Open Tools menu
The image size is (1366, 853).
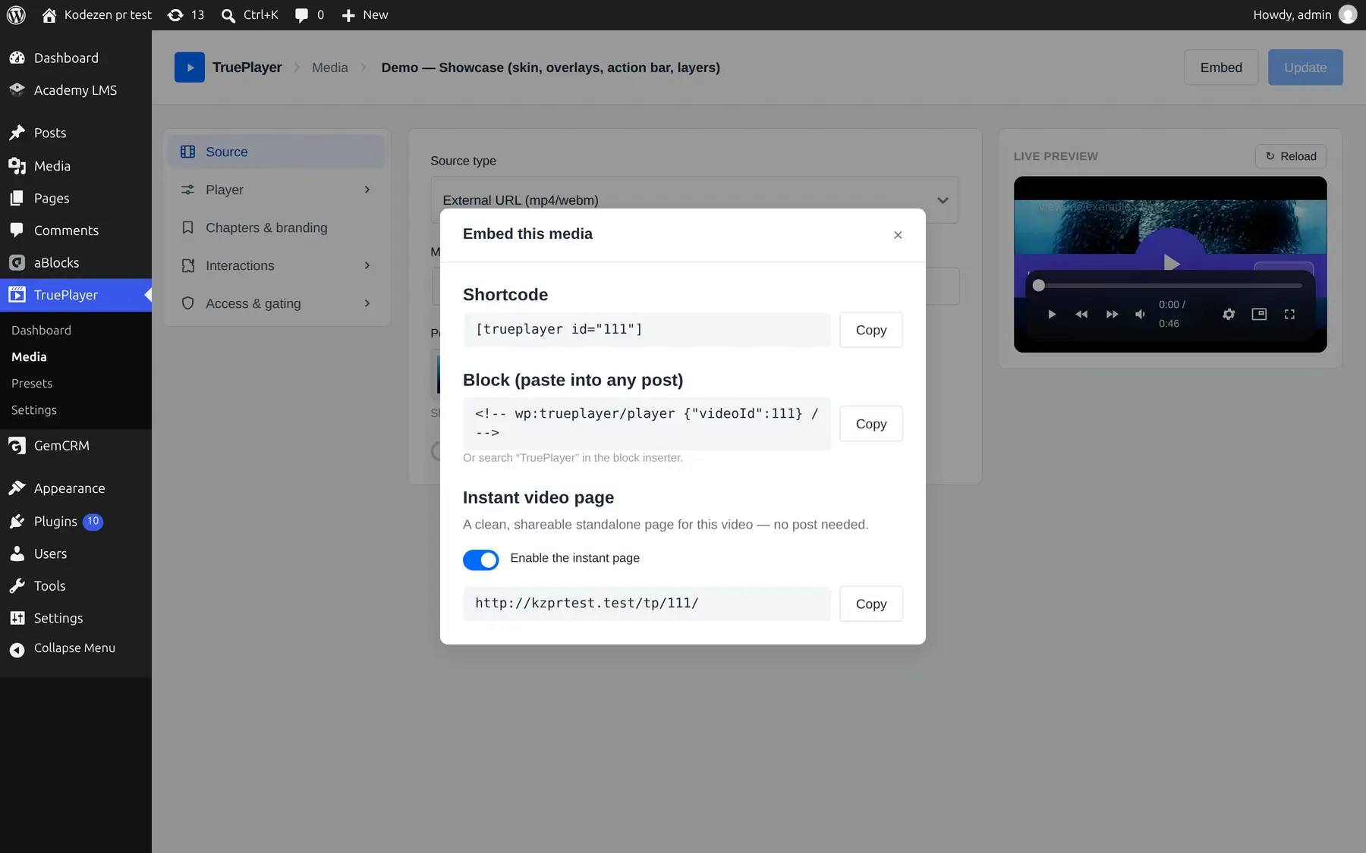tap(76, 586)
